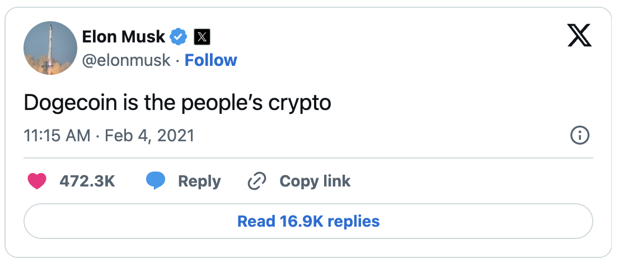Click the chain link icon
Image resolution: width=618 pixels, height=268 pixels.
pyautogui.click(x=256, y=181)
